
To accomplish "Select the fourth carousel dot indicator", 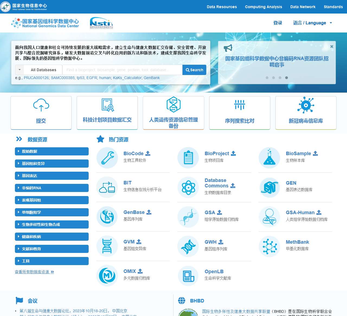I will tap(287, 78).
